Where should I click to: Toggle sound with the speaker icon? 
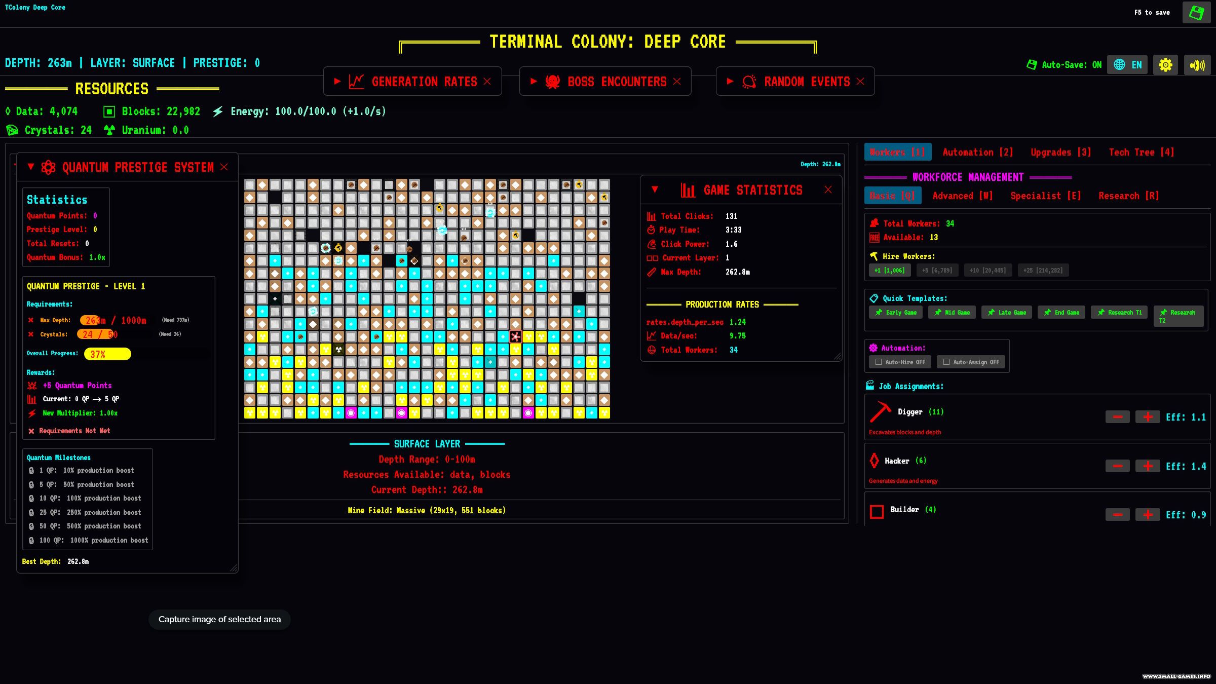tap(1197, 65)
